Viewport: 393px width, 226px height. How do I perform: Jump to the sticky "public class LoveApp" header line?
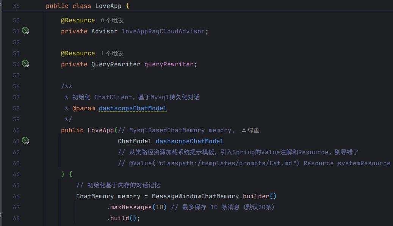pyautogui.click(x=88, y=6)
